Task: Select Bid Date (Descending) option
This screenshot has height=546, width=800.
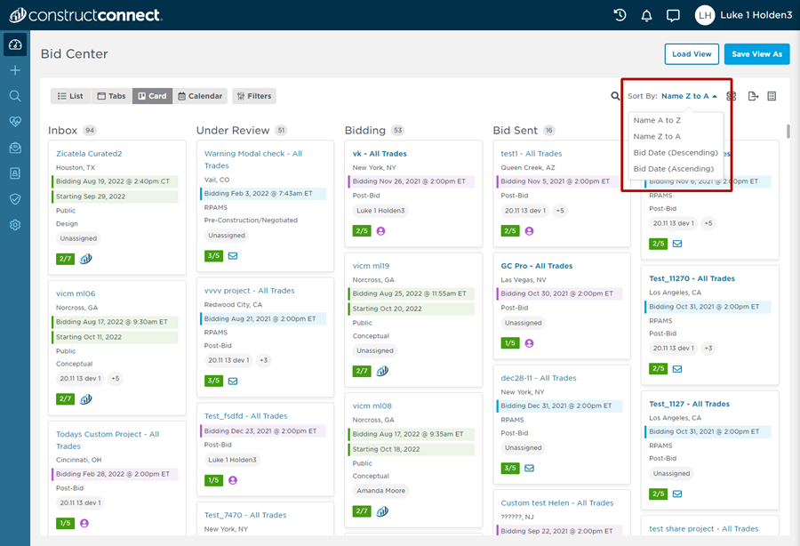Action: [676, 153]
